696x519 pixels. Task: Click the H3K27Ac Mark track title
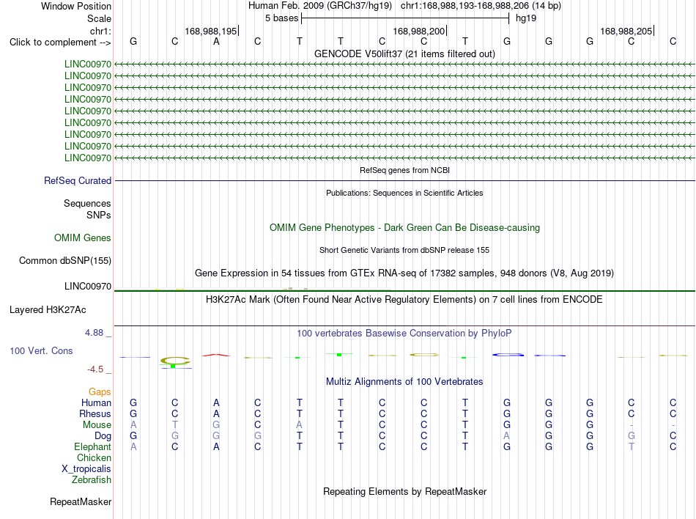(404, 299)
